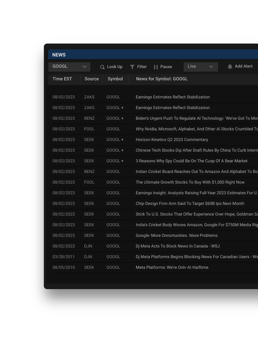Sort by the Source column header
Image resolution: width=258 pixels, height=343 pixels.
(x=92, y=79)
